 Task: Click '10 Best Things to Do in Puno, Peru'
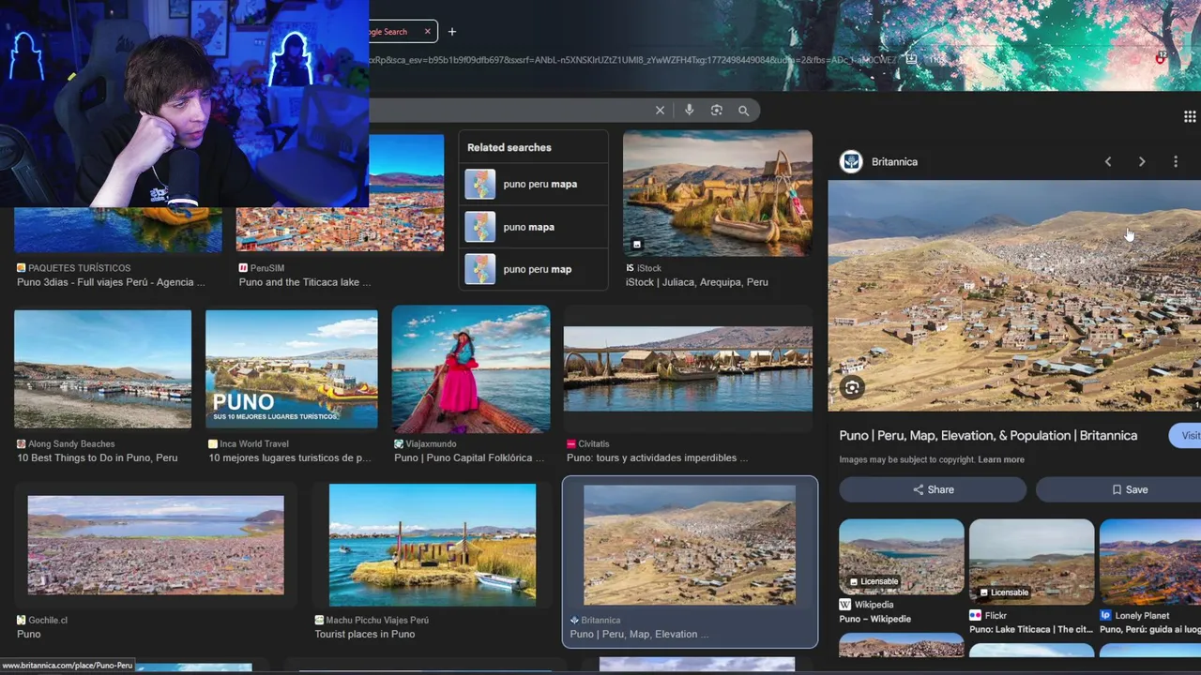tap(98, 457)
